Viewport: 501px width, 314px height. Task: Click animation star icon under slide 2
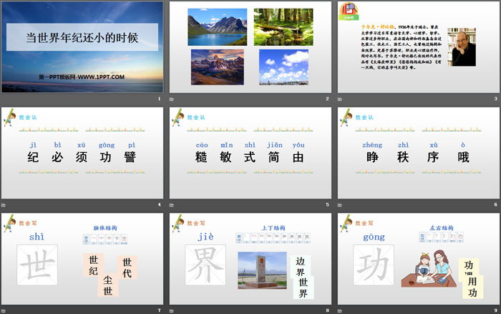tap(171, 98)
